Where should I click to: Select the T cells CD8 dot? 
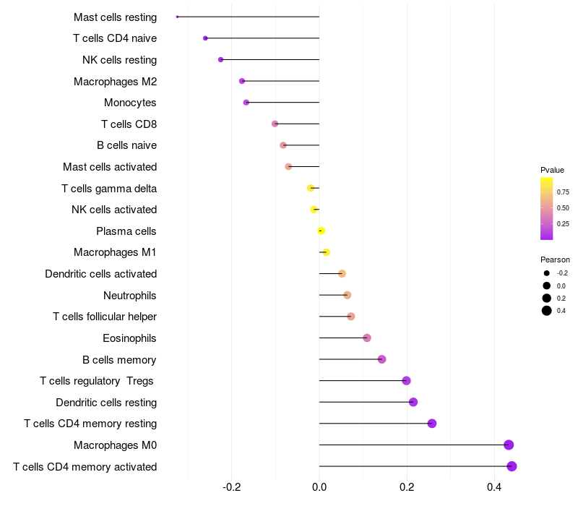[x=275, y=124]
